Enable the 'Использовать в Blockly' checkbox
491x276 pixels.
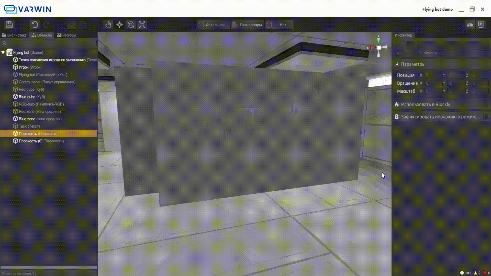[485, 105]
